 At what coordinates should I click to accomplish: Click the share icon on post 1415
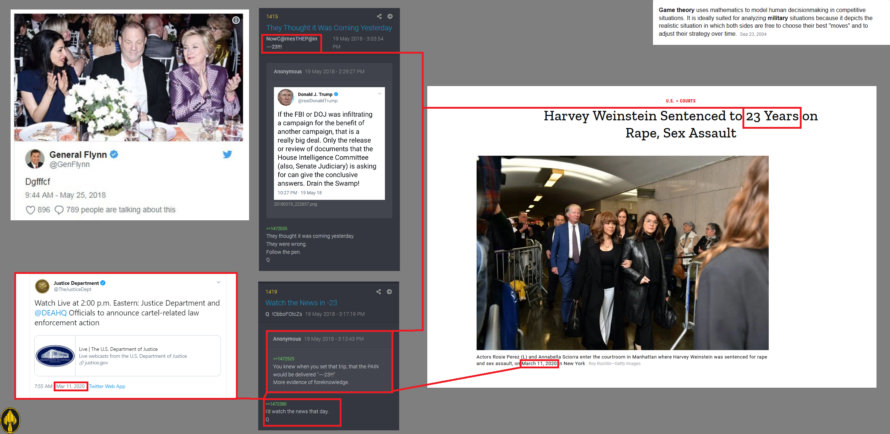click(x=379, y=16)
